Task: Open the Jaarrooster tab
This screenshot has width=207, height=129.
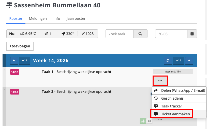Action: [76, 19]
